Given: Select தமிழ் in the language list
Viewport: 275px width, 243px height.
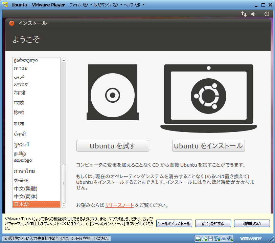Looking at the screenshot, I should (36, 154).
